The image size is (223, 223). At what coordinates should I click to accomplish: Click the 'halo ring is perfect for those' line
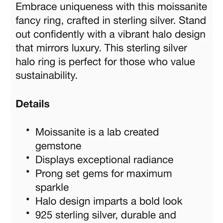[105, 62]
